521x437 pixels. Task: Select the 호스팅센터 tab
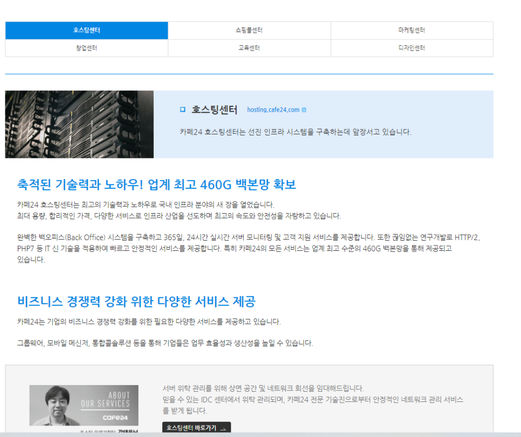click(86, 30)
